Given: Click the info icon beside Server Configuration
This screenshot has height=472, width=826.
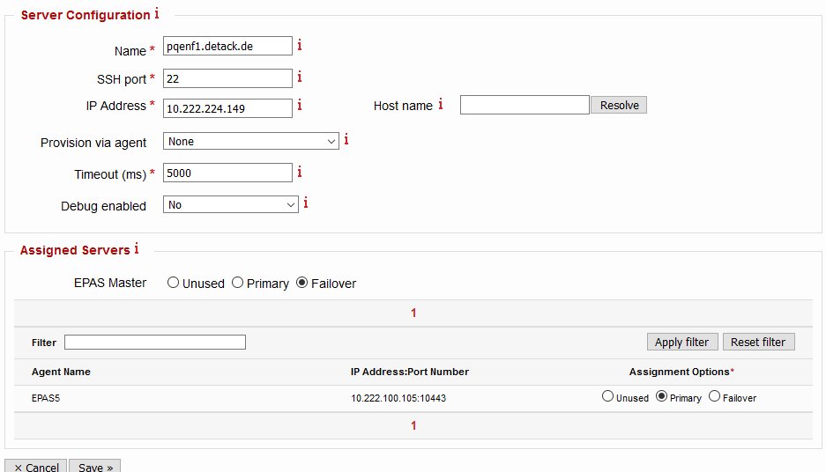Looking at the screenshot, I should click(x=157, y=14).
